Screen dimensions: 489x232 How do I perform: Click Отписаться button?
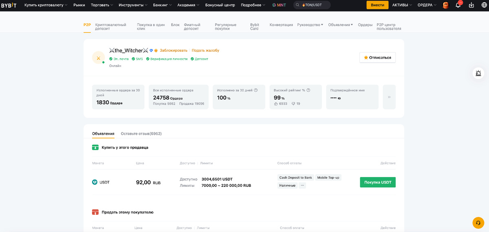pyautogui.click(x=377, y=57)
